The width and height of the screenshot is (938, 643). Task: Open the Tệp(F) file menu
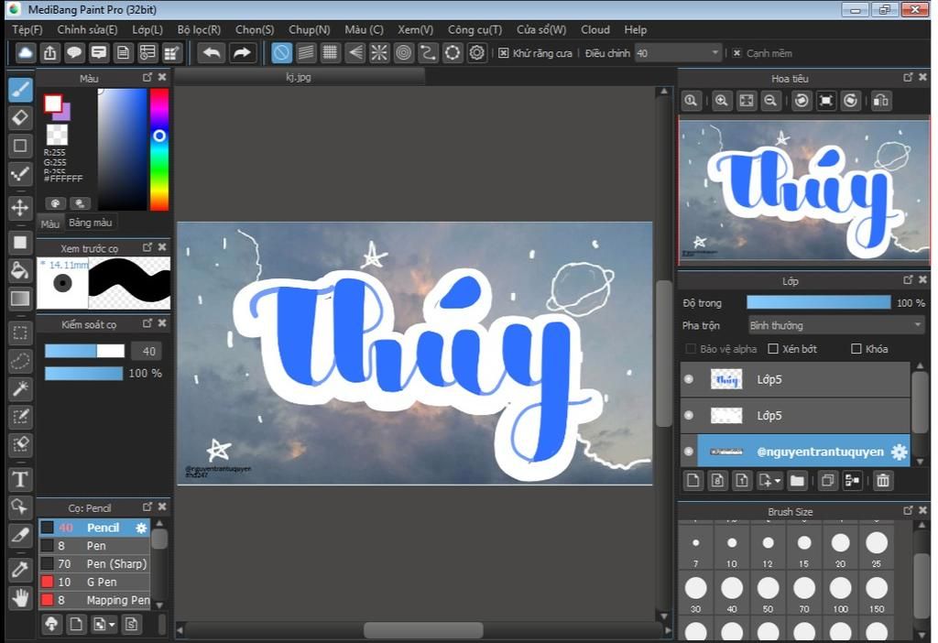[27, 30]
